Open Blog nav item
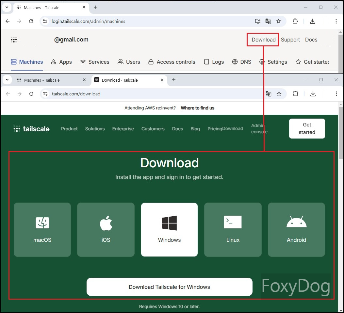This screenshot has width=344, height=313. coord(195,129)
